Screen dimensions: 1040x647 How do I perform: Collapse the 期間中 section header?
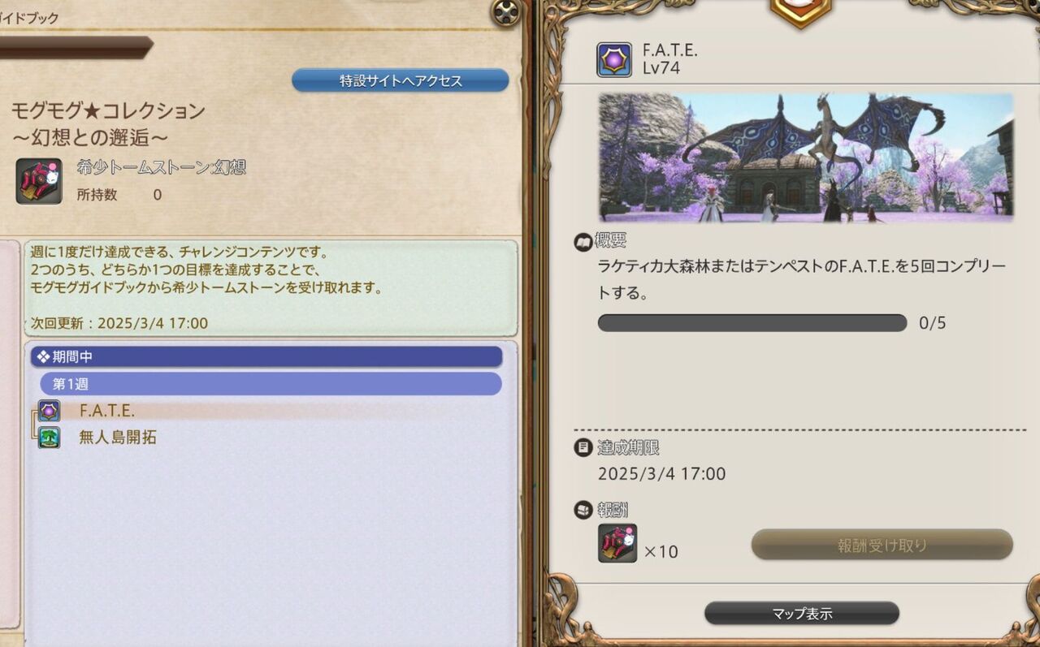(266, 356)
